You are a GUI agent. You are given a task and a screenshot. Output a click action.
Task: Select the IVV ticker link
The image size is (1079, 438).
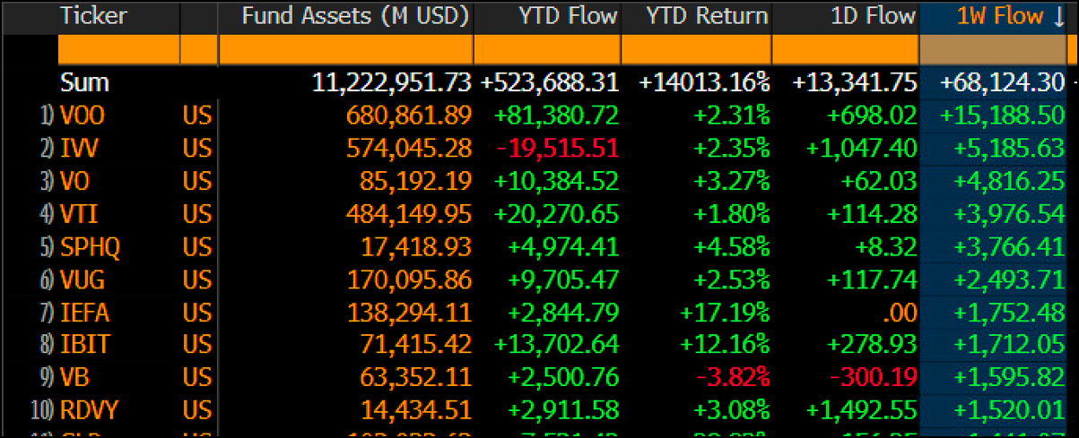pos(80,149)
